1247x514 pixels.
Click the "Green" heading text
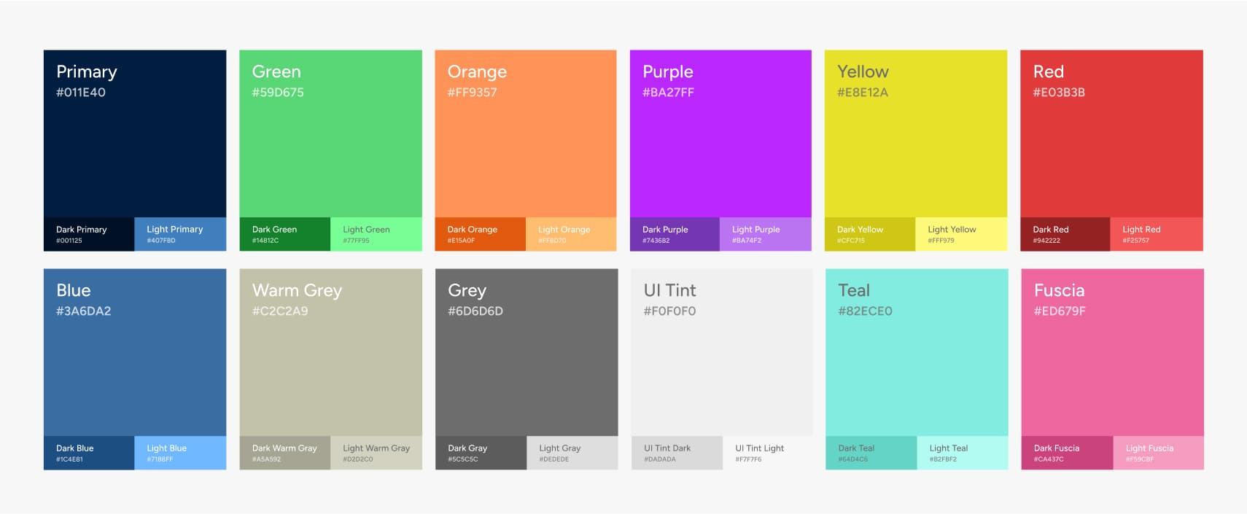276,71
